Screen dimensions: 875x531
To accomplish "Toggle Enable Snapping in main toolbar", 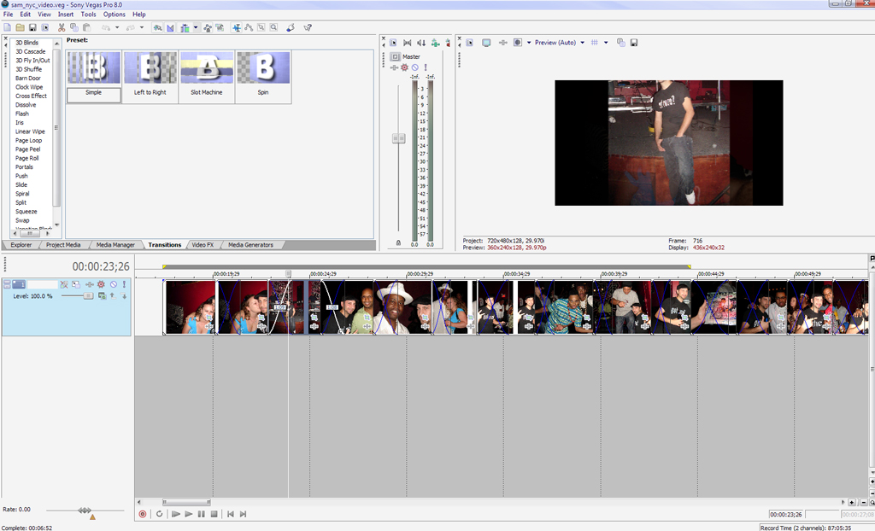I will (x=157, y=27).
